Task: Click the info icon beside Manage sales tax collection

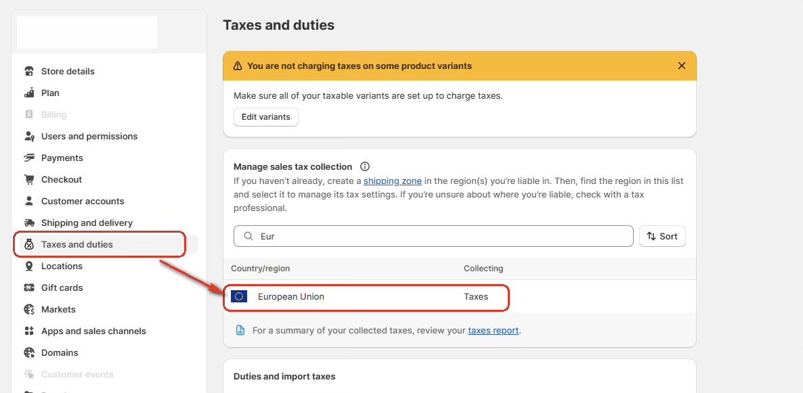Action: tap(365, 166)
